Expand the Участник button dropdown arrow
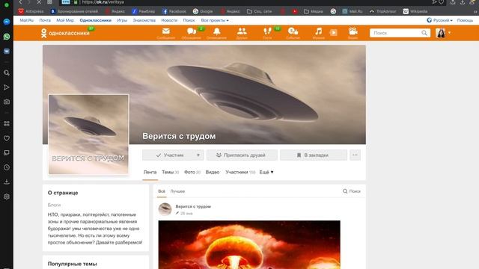This screenshot has width=479, height=269. pos(198,155)
